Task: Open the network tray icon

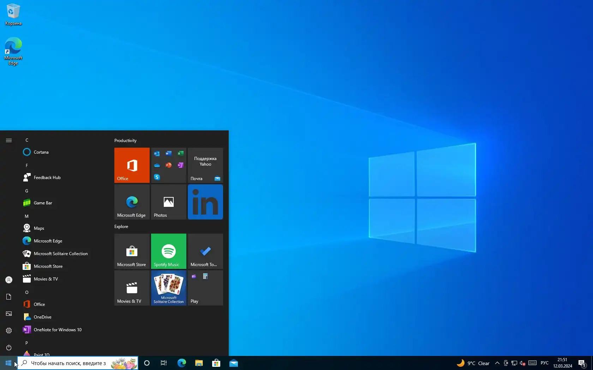Action: click(x=514, y=363)
